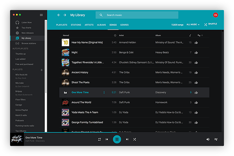Add a new playlist with the plus icon

[41, 70]
